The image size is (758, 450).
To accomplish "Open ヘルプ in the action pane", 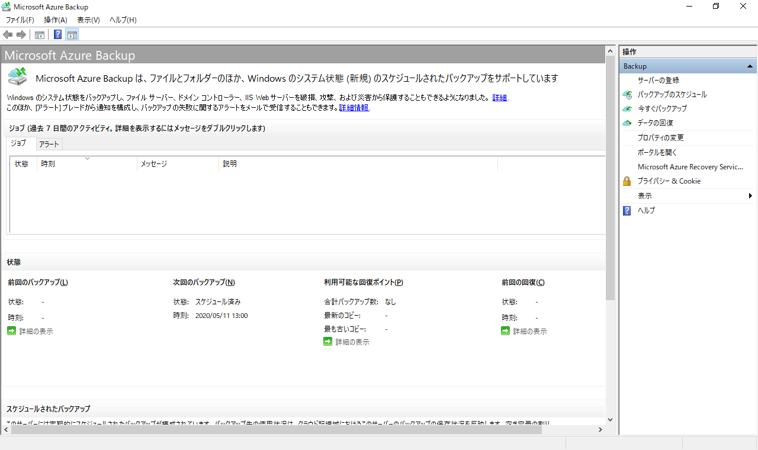I will (x=646, y=210).
